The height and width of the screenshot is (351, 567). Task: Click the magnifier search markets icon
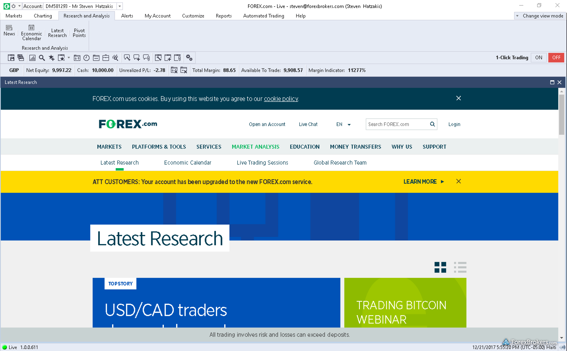pos(42,58)
